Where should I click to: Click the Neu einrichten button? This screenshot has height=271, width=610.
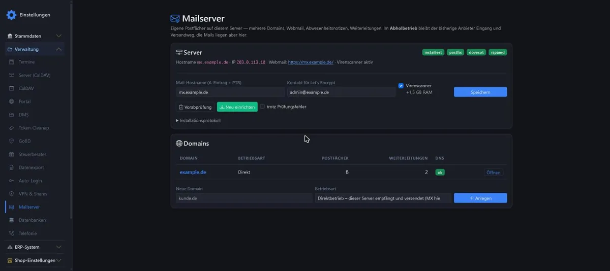pyautogui.click(x=237, y=107)
